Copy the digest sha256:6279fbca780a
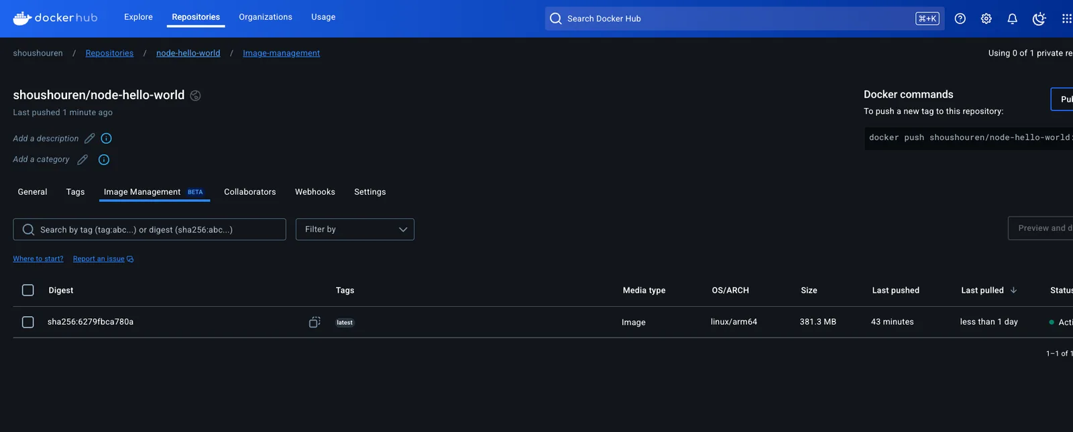Image resolution: width=1073 pixels, height=432 pixels. [x=315, y=322]
